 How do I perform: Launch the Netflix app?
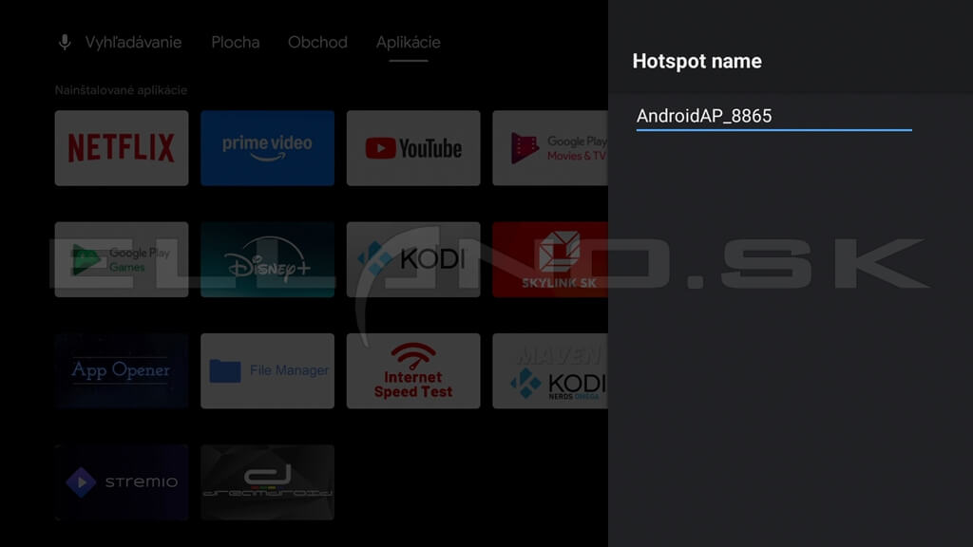coord(122,148)
